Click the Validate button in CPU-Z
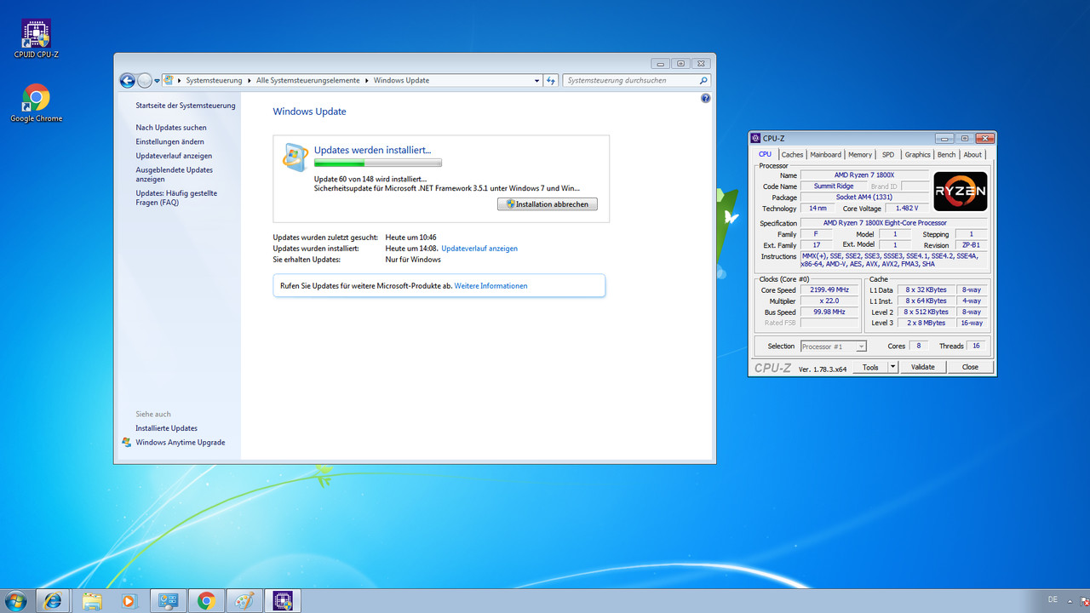 tap(922, 367)
